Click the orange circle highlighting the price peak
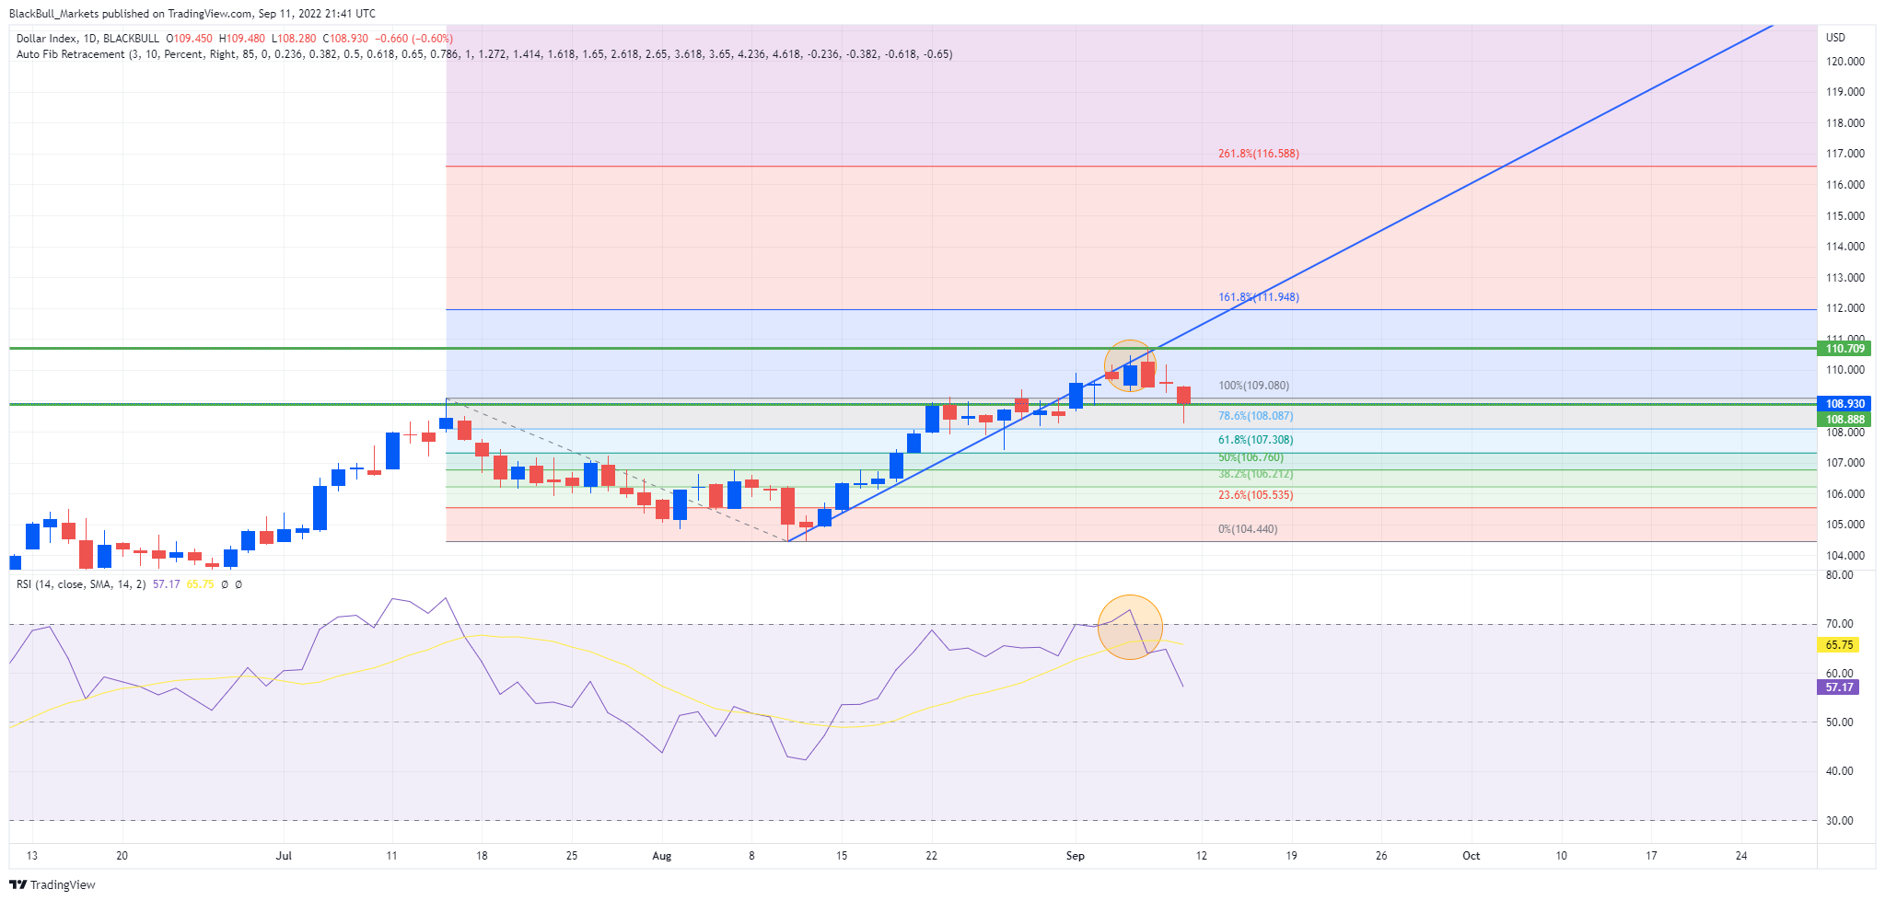This screenshot has width=1885, height=901. click(1130, 365)
